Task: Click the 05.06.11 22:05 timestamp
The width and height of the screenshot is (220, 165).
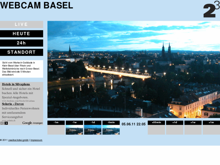Action: (133, 124)
